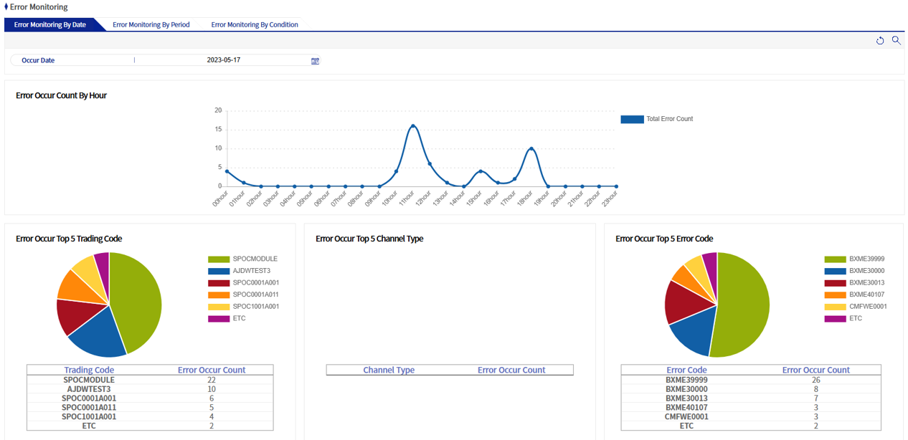908x440 pixels.
Task: Click the 11hour peak point on the chart
Action: (414, 125)
